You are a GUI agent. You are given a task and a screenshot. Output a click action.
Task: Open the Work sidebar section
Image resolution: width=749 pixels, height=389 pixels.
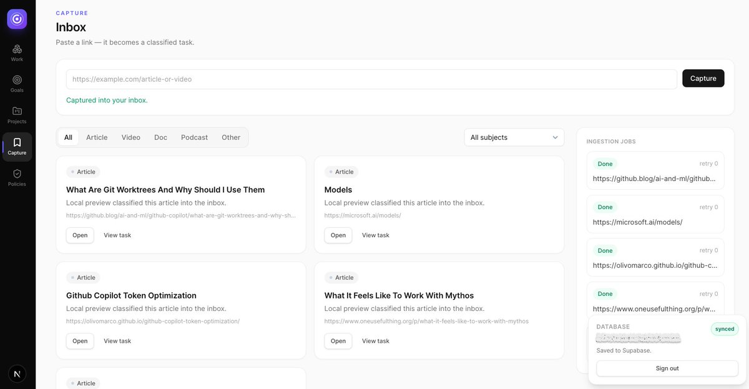(17, 52)
